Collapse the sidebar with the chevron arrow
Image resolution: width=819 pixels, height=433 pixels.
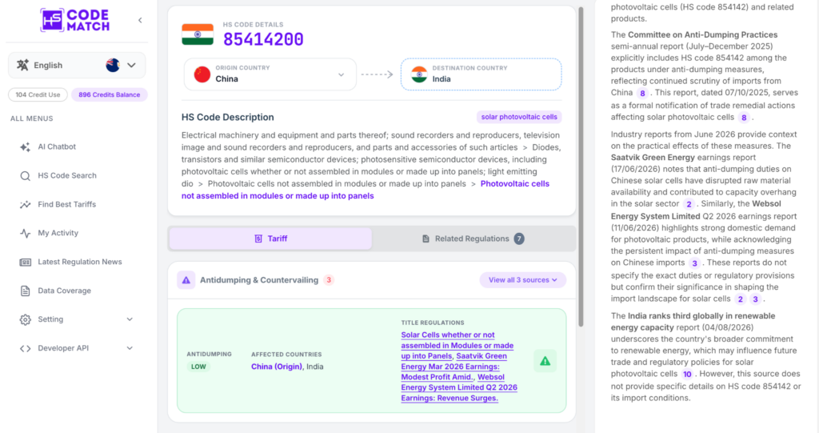tap(140, 20)
